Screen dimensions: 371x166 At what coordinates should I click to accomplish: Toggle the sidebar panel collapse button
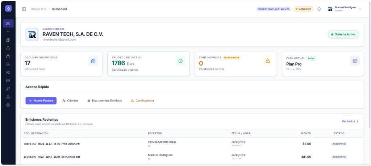coord(24,9)
